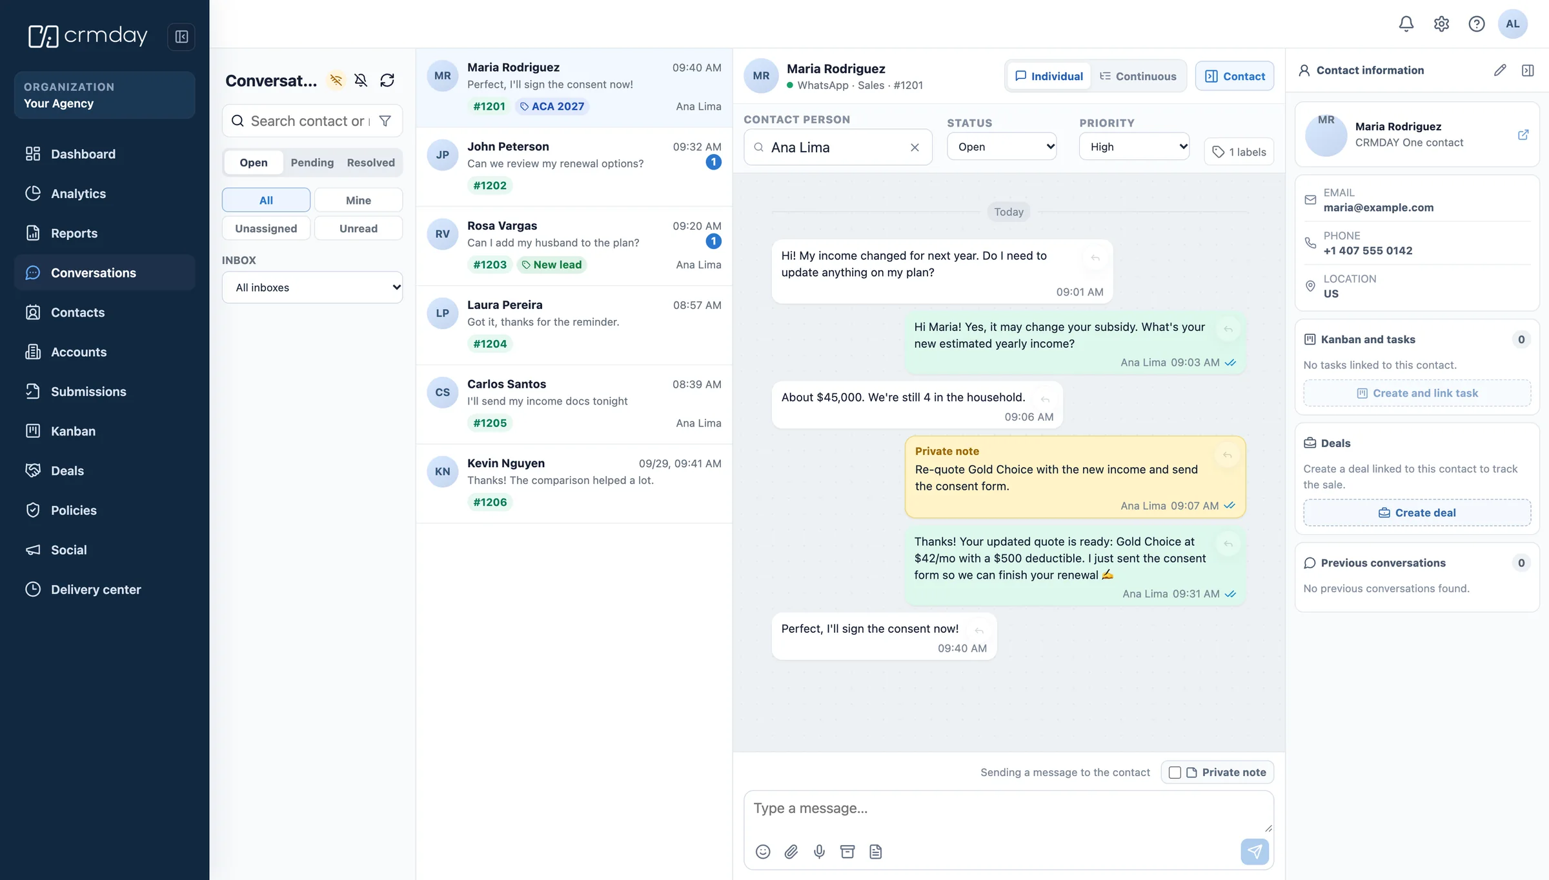Open the notifications bell
Image resolution: width=1549 pixels, height=880 pixels.
tap(1406, 24)
